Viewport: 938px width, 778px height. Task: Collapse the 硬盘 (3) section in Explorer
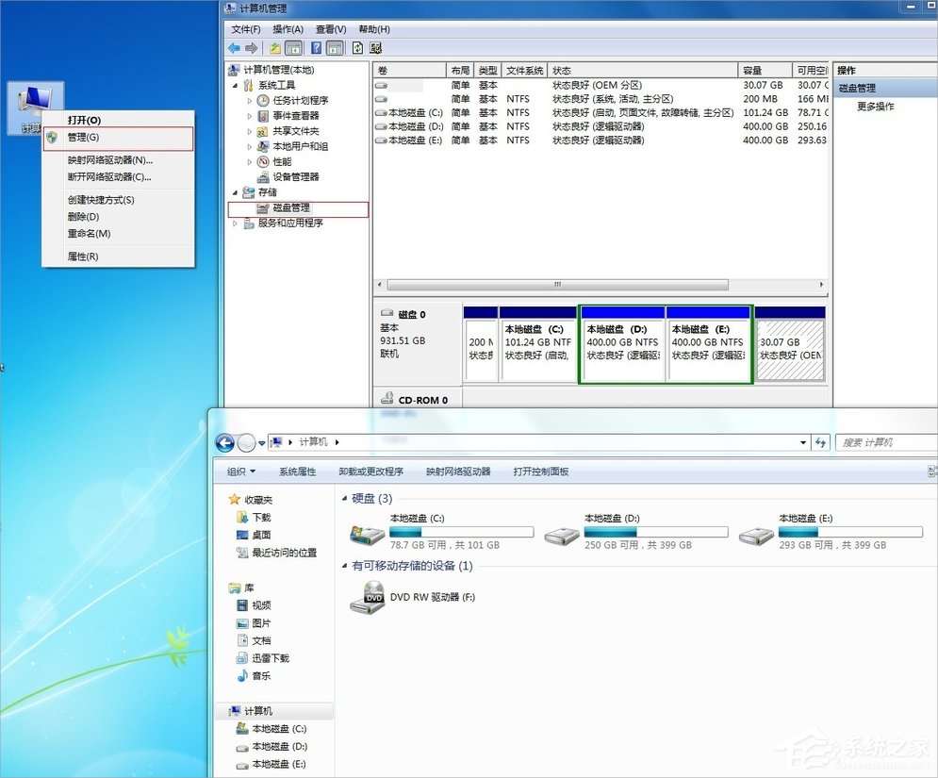click(x=345, y=498)
